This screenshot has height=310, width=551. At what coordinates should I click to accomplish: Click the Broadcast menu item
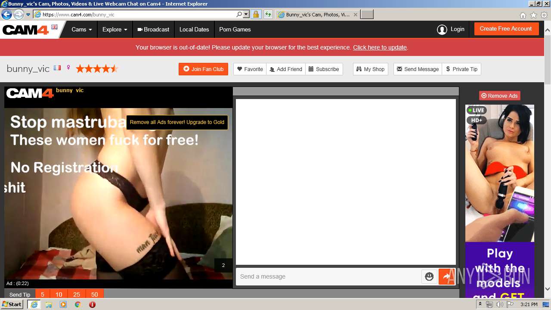153,29
